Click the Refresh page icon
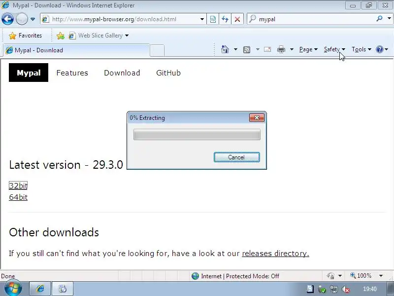Screen dimensions: 394x296 click(x=225, y=19)
